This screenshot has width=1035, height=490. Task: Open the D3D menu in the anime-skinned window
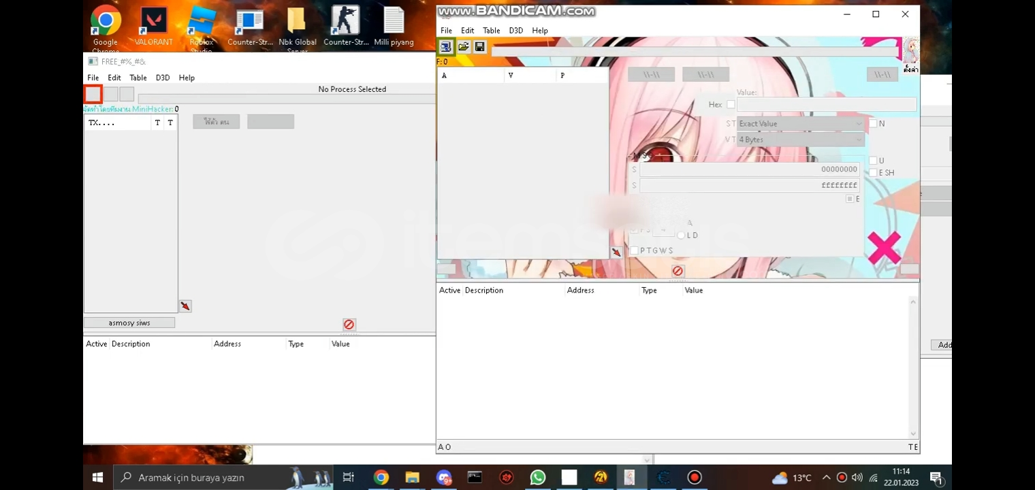[x=516, y=31]
